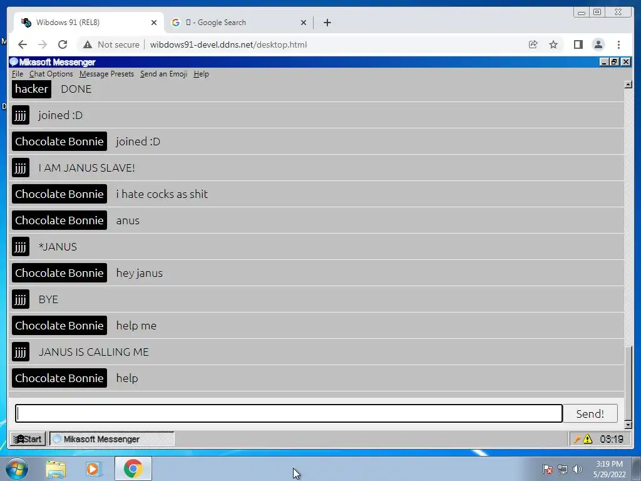Close the Google Search tab
The width and height of the screenshot is (641, 481).
304,23
